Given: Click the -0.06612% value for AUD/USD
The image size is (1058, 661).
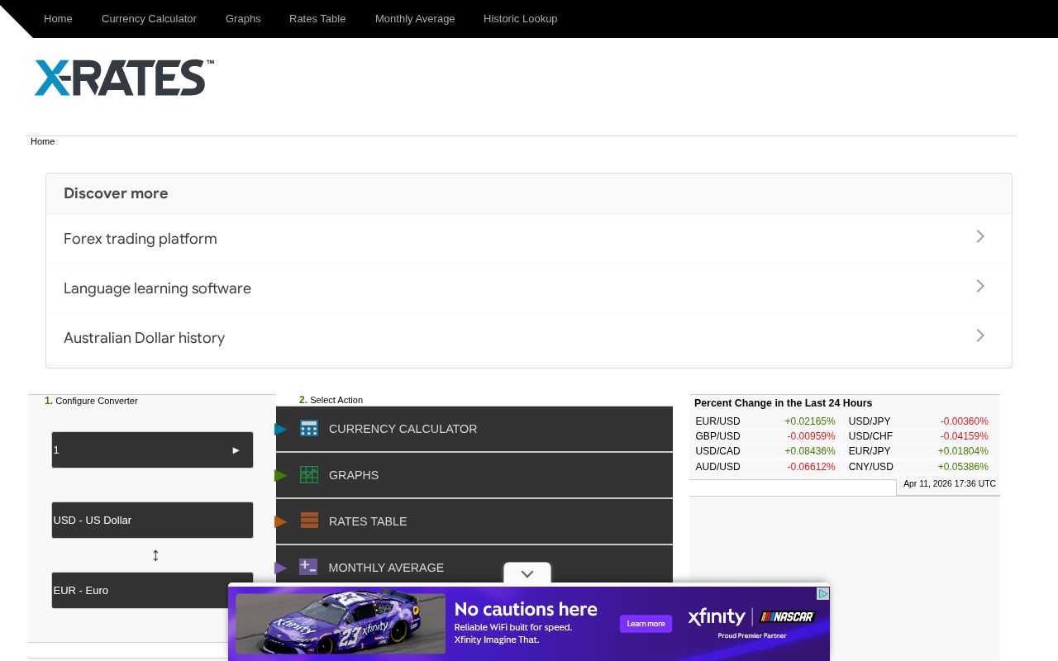Looking at the screenshot, I should [811, 467].
